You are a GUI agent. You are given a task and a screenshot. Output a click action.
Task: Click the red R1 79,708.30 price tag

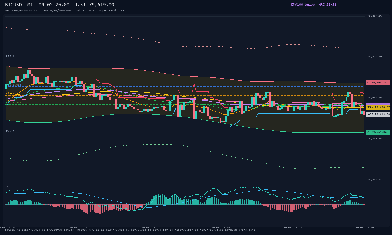point(378,83)
